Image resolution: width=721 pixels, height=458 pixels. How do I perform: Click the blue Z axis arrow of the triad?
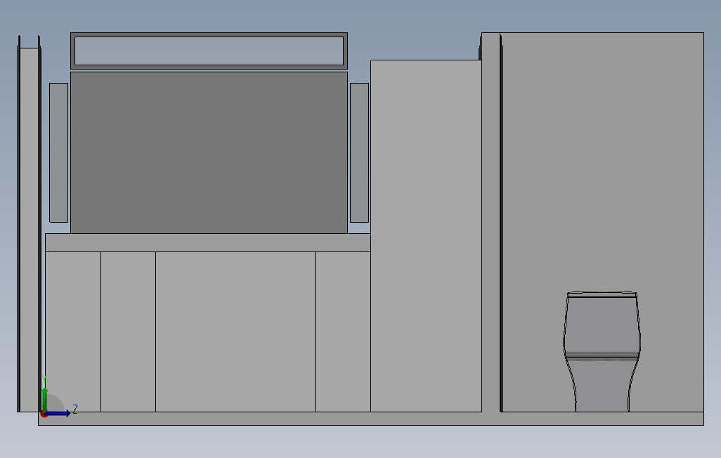click(x=58, y=414)
